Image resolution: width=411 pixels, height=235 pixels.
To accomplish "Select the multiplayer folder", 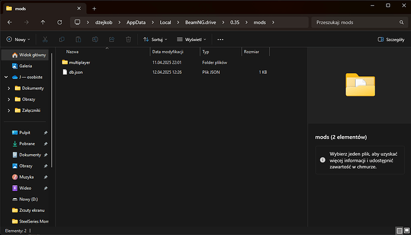I will point(79,62).
